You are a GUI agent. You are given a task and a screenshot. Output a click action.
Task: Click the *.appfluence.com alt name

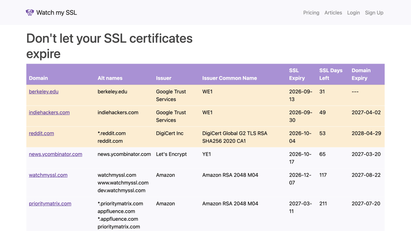click(x=118, y=219)
